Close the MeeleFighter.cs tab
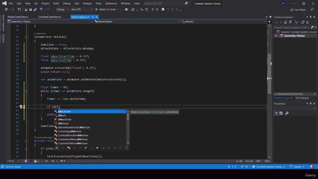The width and height of the screenshot is (318, 179). pyautogui.click(x=96, y=17)
